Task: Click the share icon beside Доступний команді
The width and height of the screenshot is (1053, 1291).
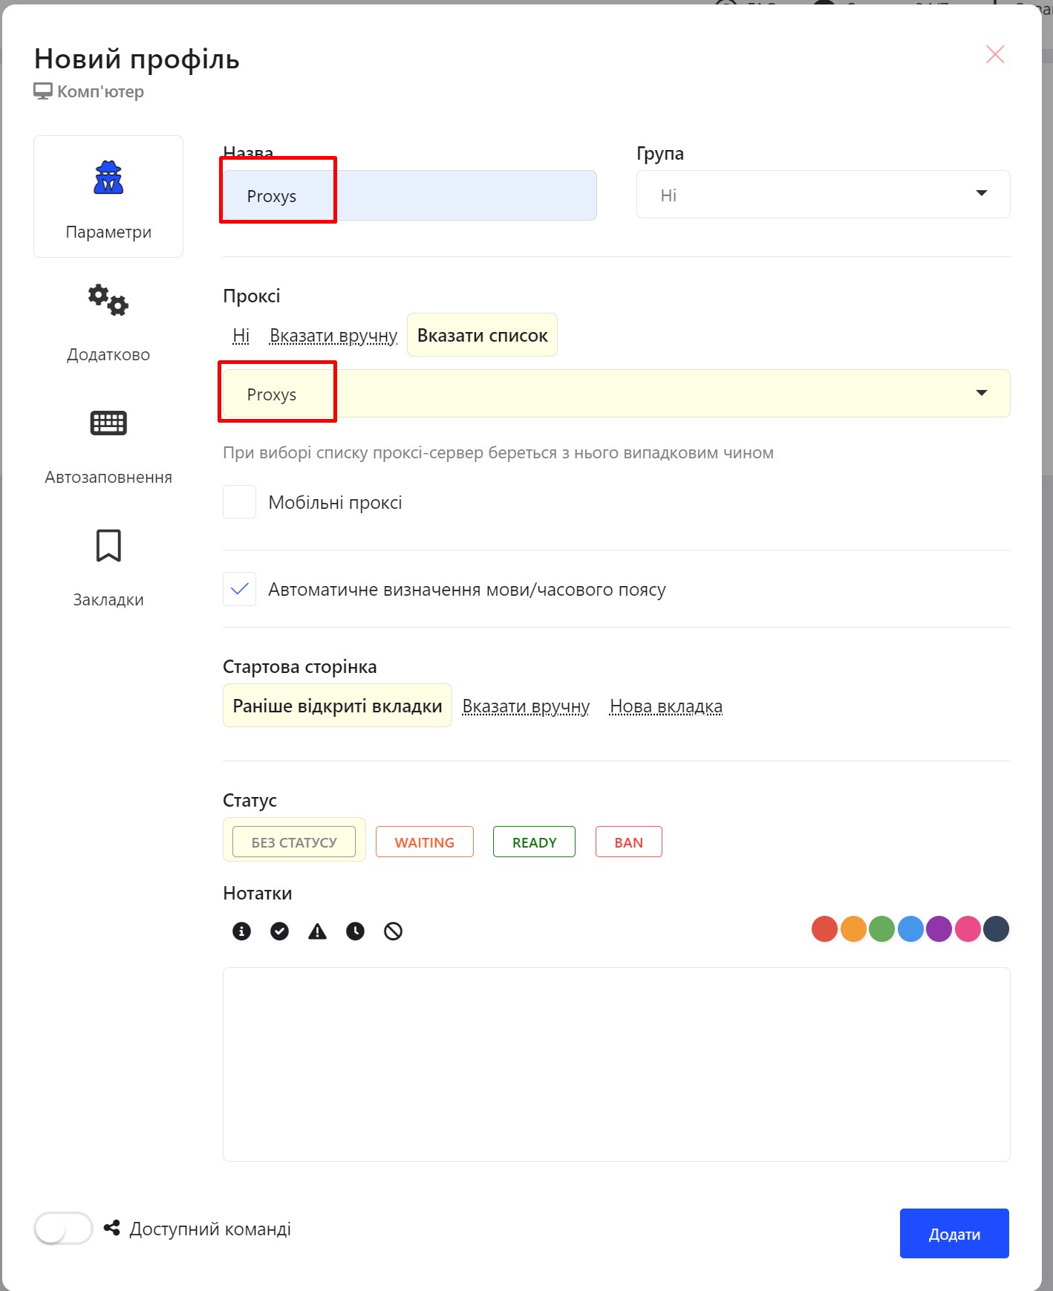Action: [x=111, y=1228]
